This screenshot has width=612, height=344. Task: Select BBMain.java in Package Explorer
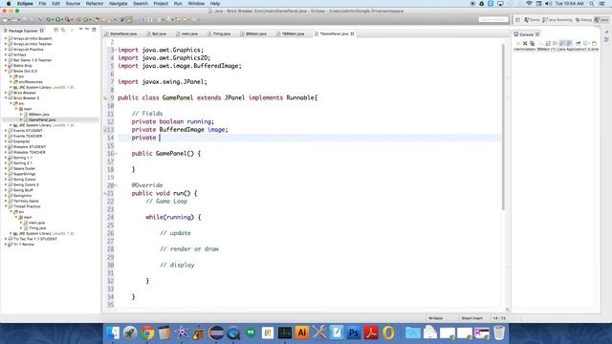(x=38, y=115)
